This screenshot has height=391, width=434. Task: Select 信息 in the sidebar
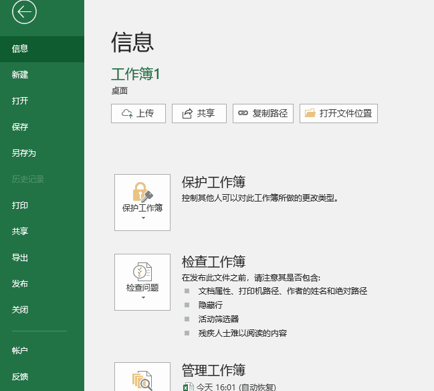tap(42, 49)
